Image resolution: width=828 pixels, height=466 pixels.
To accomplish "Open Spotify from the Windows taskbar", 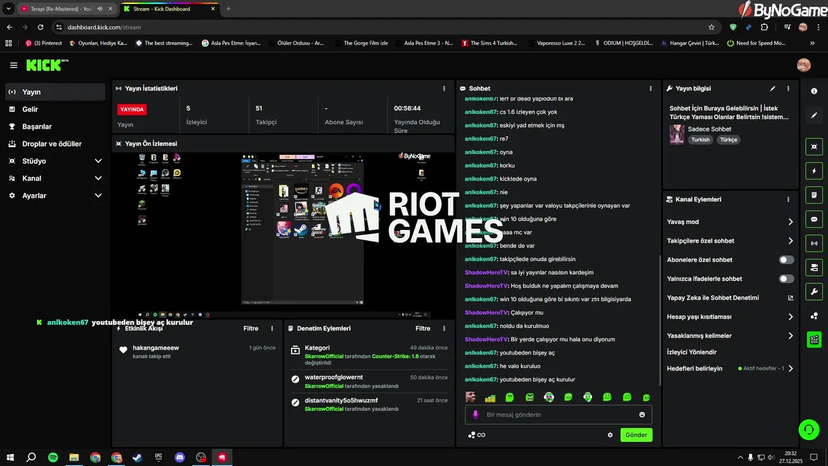I will [x=53, y=457].
